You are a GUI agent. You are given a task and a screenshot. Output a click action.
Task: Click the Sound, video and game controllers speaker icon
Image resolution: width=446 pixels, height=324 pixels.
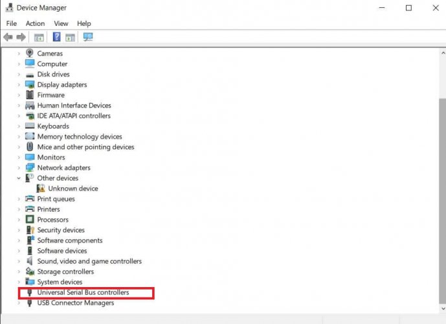coord(30,260)
